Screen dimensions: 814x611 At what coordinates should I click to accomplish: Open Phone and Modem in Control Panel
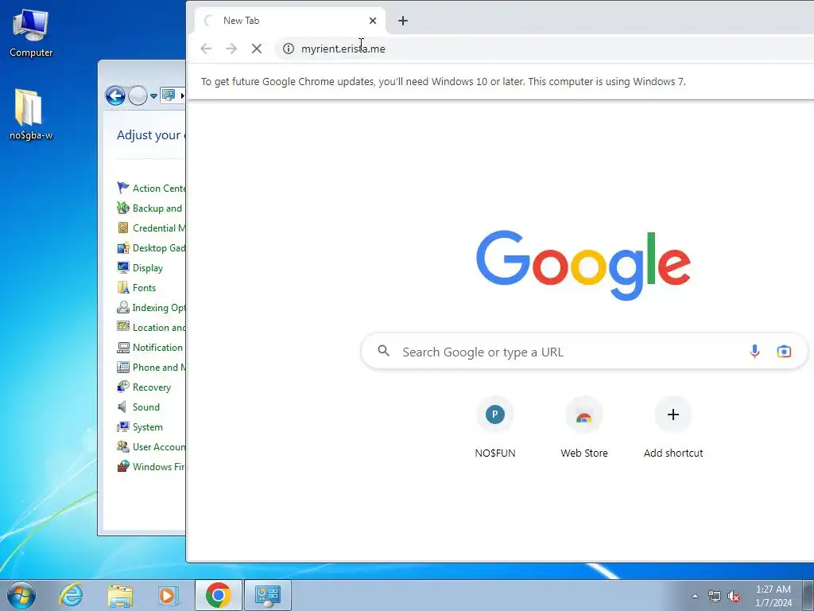click(151, 368)
